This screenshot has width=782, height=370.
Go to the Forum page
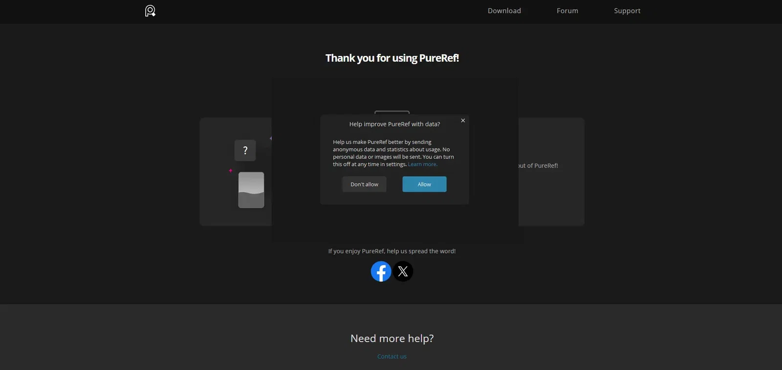(567, 11)
